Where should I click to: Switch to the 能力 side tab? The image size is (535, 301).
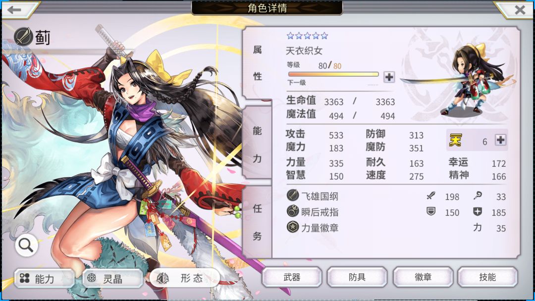(x=257, y=145)
